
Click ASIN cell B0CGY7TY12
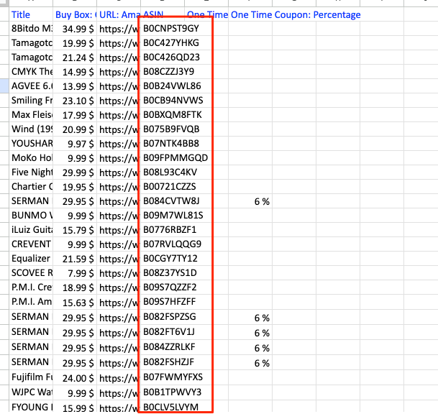coord(163,259)
